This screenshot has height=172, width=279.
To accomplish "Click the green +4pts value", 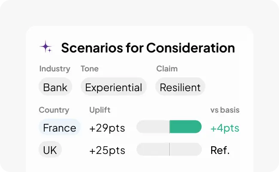I will [225, 128].
